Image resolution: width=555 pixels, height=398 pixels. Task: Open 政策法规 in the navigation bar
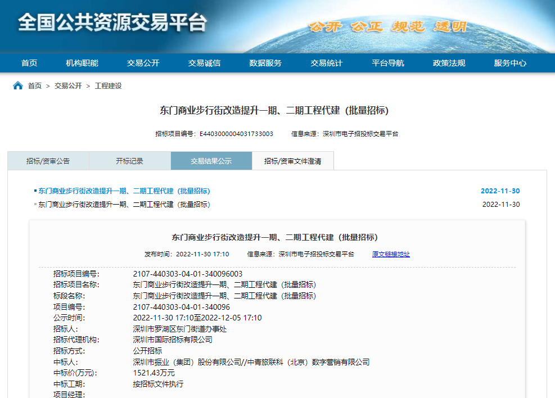[x=449, y=63]
